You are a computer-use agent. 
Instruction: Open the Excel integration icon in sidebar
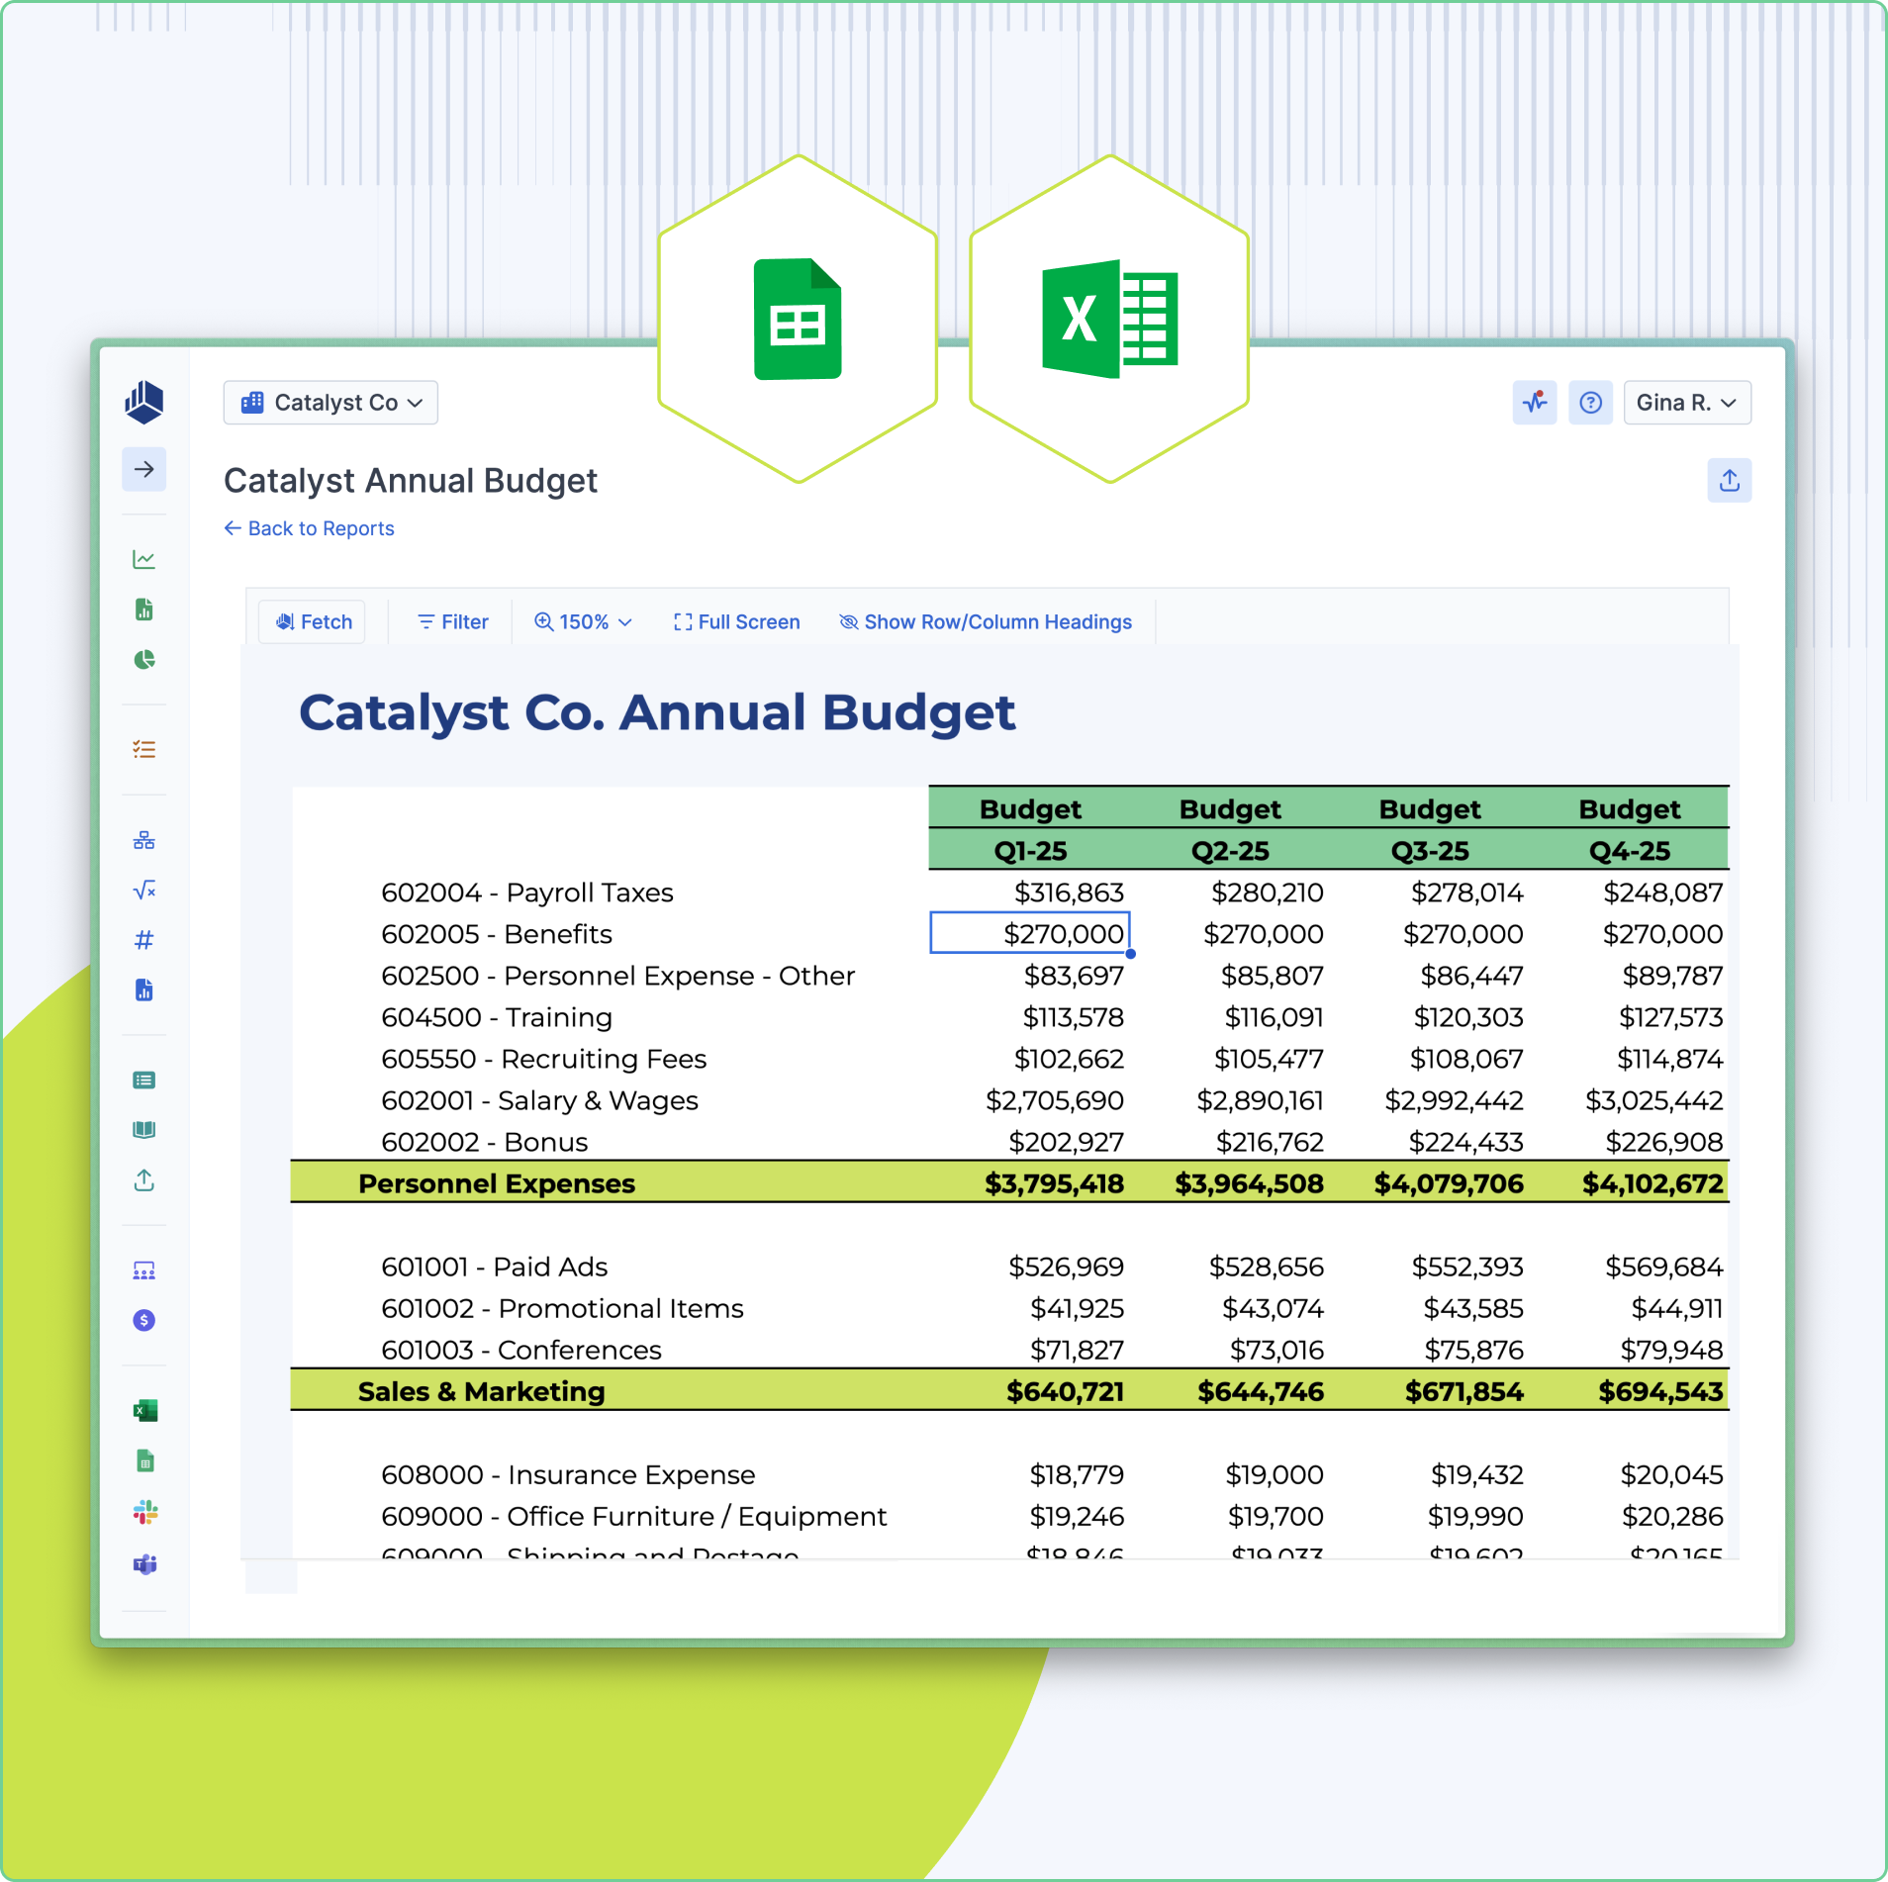145,1411
